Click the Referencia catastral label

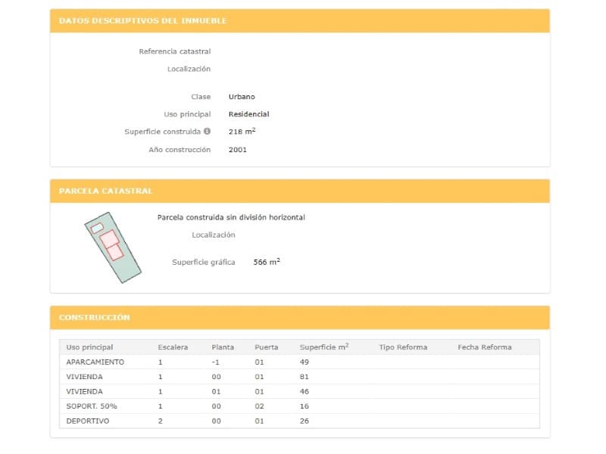click(x=174, y=51)
